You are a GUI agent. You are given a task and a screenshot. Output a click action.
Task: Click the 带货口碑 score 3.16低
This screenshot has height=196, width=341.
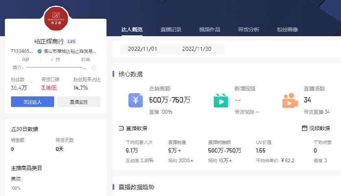49,88
